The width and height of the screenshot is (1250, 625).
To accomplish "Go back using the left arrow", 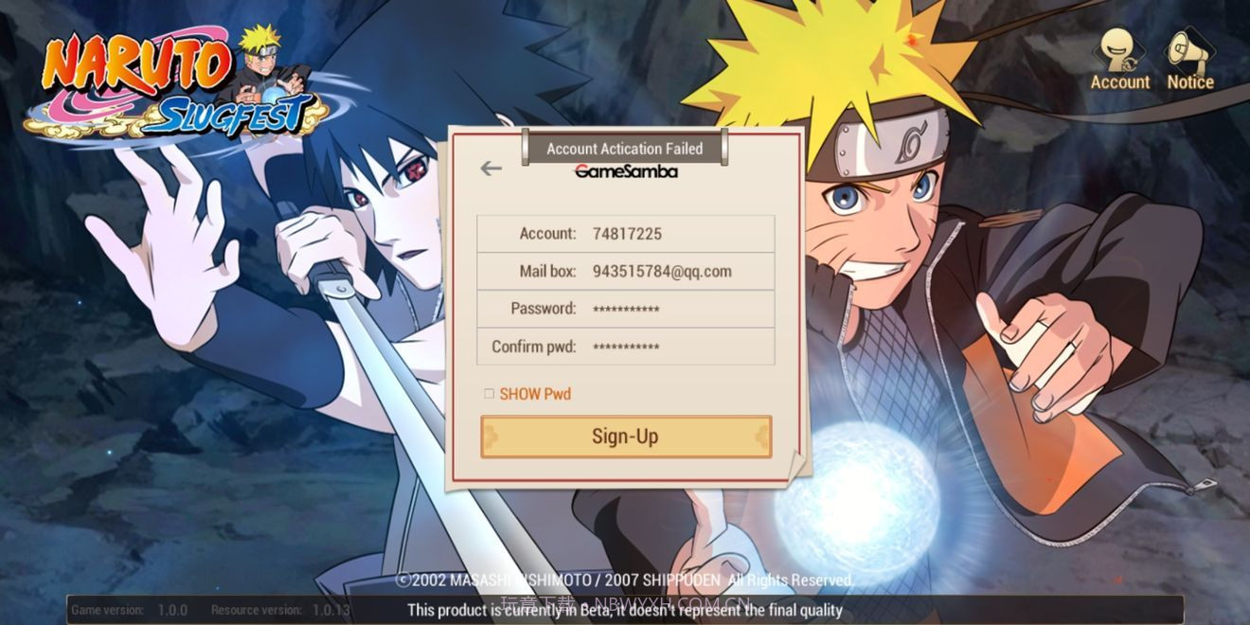I will pyautogui.click(x=491, y=169).
